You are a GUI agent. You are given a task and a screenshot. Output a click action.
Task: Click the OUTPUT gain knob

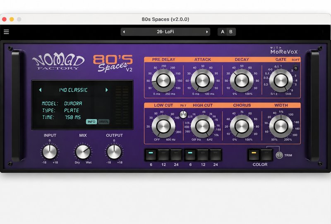coord(114,152)
